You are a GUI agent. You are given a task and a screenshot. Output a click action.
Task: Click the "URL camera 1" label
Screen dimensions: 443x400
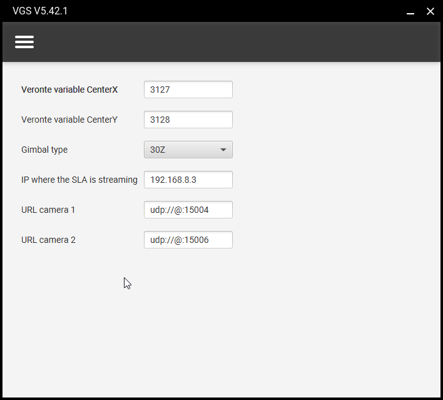48,210
